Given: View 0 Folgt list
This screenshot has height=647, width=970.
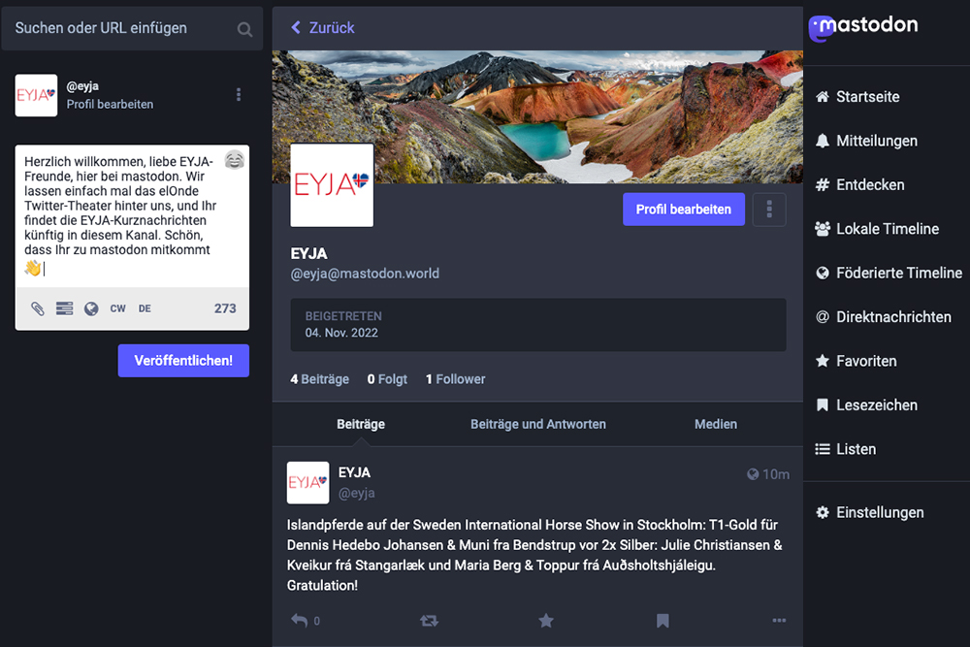Looking at the screenshot, I should (387, 379).
